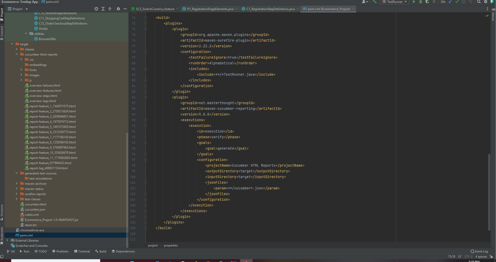Switch to SC5_SwitchCurrency.feature tab
This screenshot has height=262, width=496.
[x=155, y=9]
